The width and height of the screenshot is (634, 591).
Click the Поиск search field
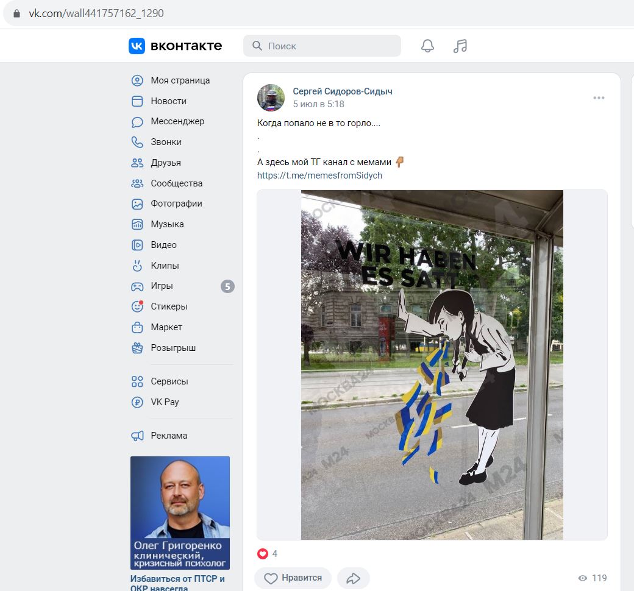pyautogui.click(x=322, y=46)
